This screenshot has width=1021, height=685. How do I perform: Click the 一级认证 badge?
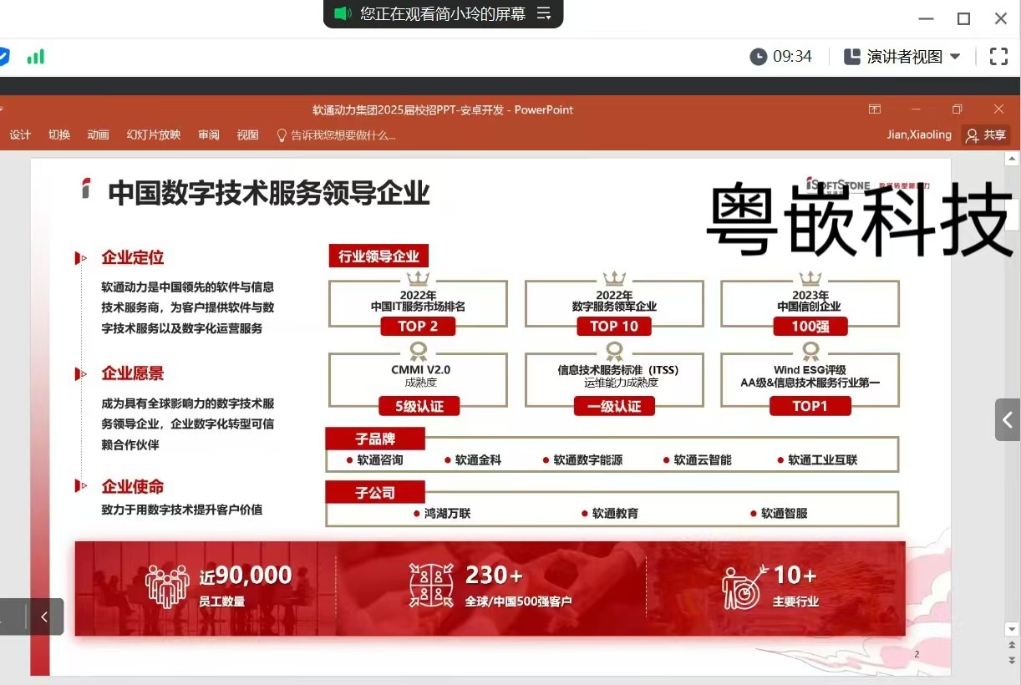[x=614, y=407]
